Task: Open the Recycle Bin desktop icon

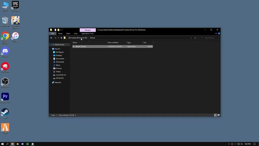Action: pyautogui.click(x=5, y=21)
